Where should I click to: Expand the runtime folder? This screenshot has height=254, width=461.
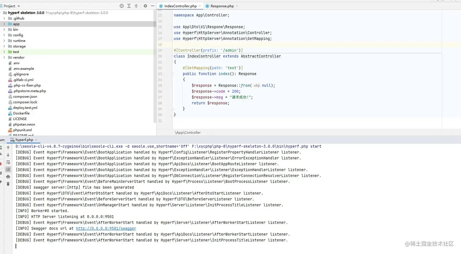click(4, 41)
